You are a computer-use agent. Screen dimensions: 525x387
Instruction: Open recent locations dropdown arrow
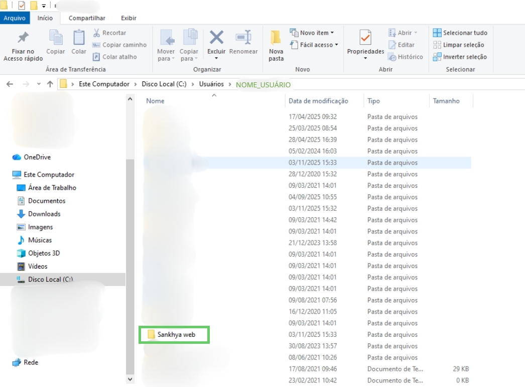pyautogui.click(x=39, y=84)
